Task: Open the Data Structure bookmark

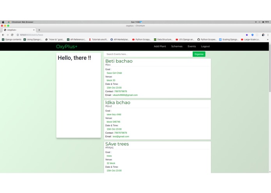Action: (x=163, y=39)
